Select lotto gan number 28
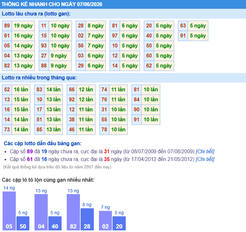 81,25
